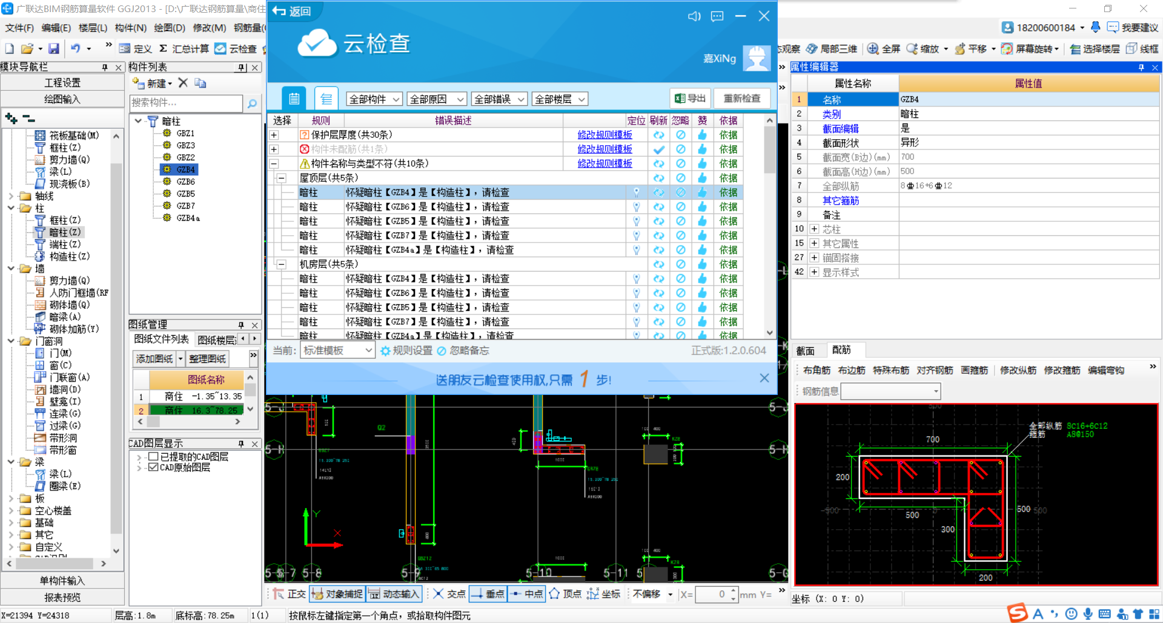
Task: Open the 标准模板 template dropdown
Action: point(337,351)
